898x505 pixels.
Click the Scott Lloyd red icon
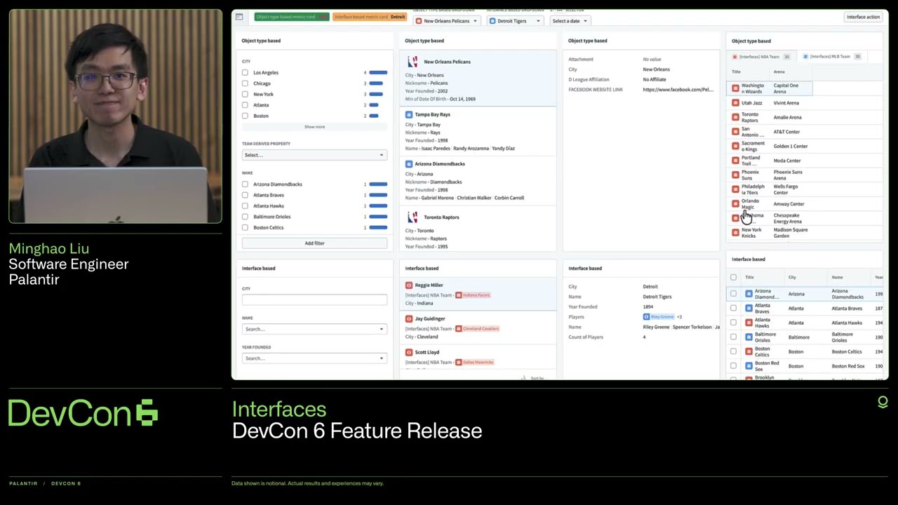(x=409, y=352)
